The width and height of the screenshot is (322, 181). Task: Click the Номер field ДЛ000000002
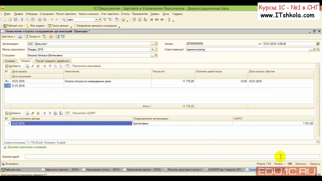221,44
